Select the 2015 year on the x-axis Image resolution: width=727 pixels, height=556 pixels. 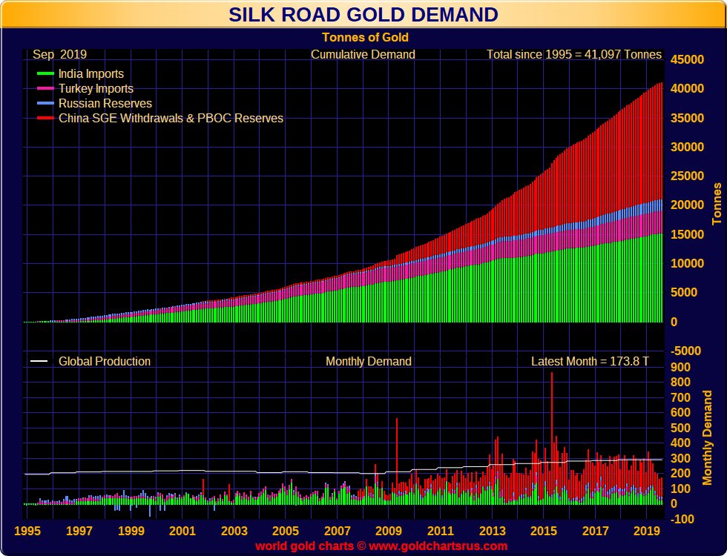[544, 531]
